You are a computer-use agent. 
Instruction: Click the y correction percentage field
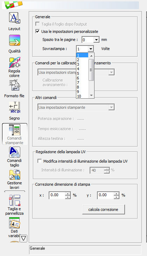(x=105, y=195)
